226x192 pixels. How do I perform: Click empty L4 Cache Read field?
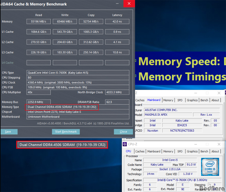38,63
